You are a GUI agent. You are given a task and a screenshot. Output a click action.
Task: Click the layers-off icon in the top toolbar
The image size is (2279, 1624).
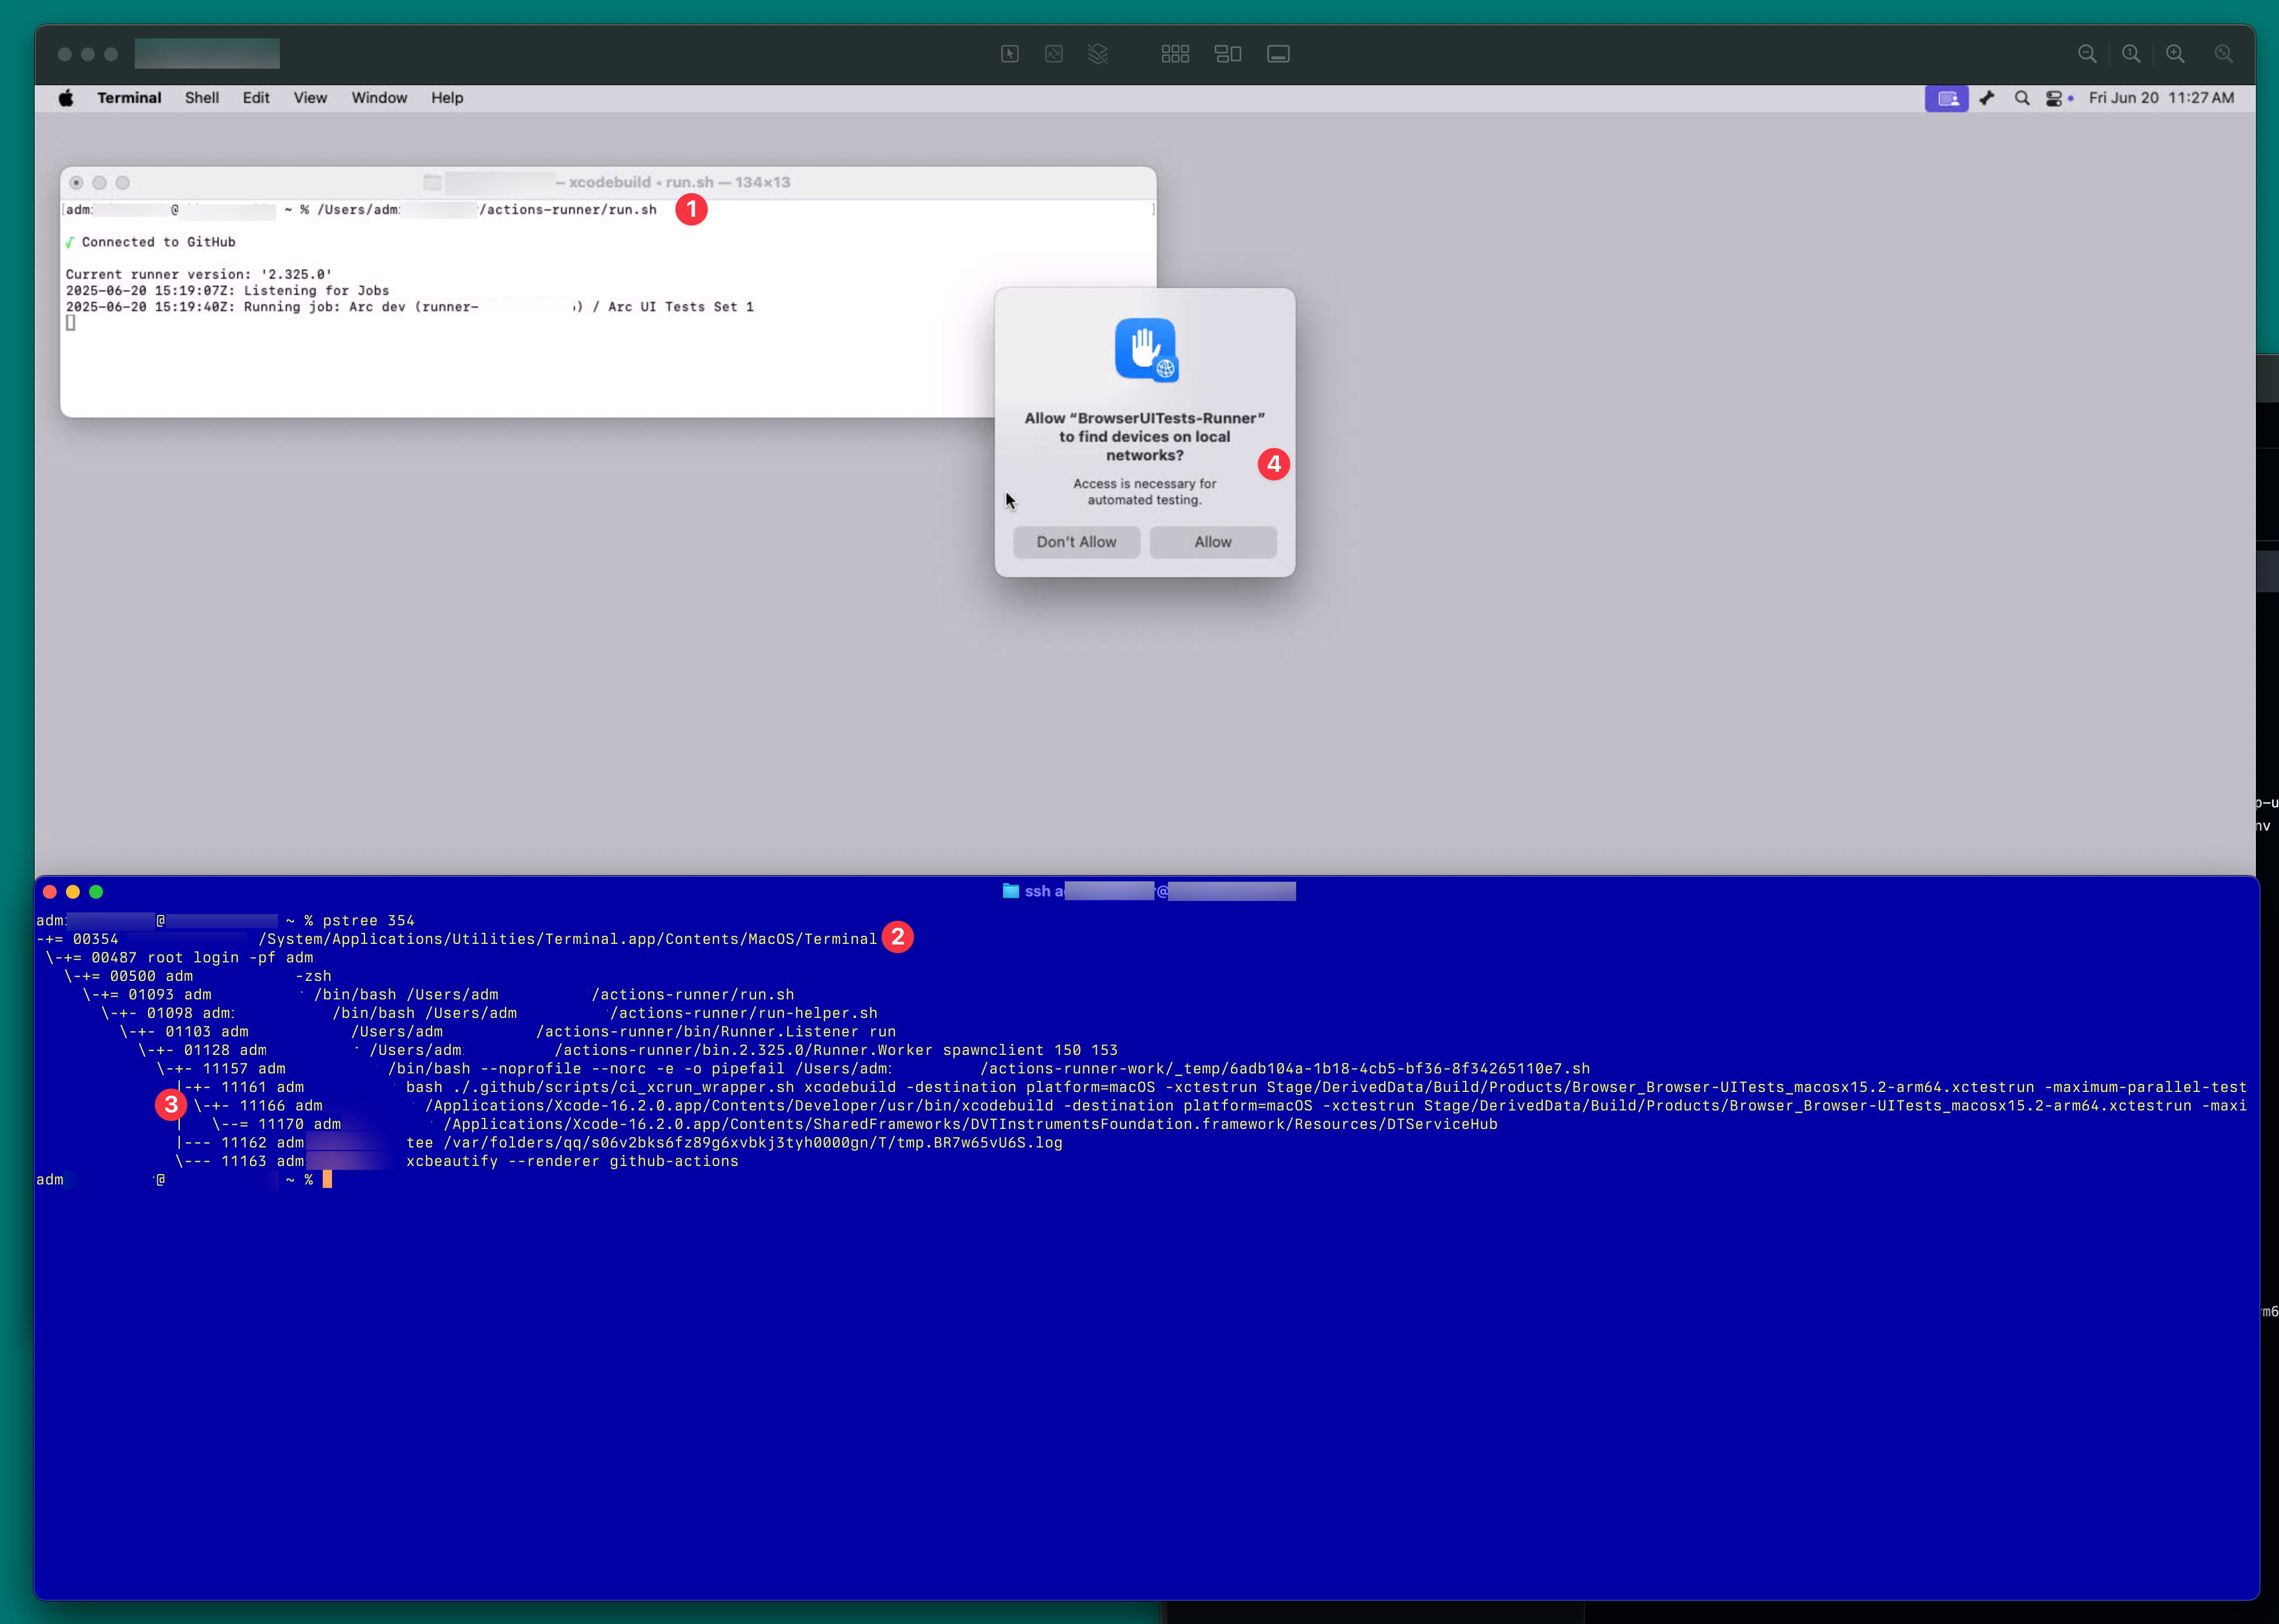click(x=1097, y=54)
